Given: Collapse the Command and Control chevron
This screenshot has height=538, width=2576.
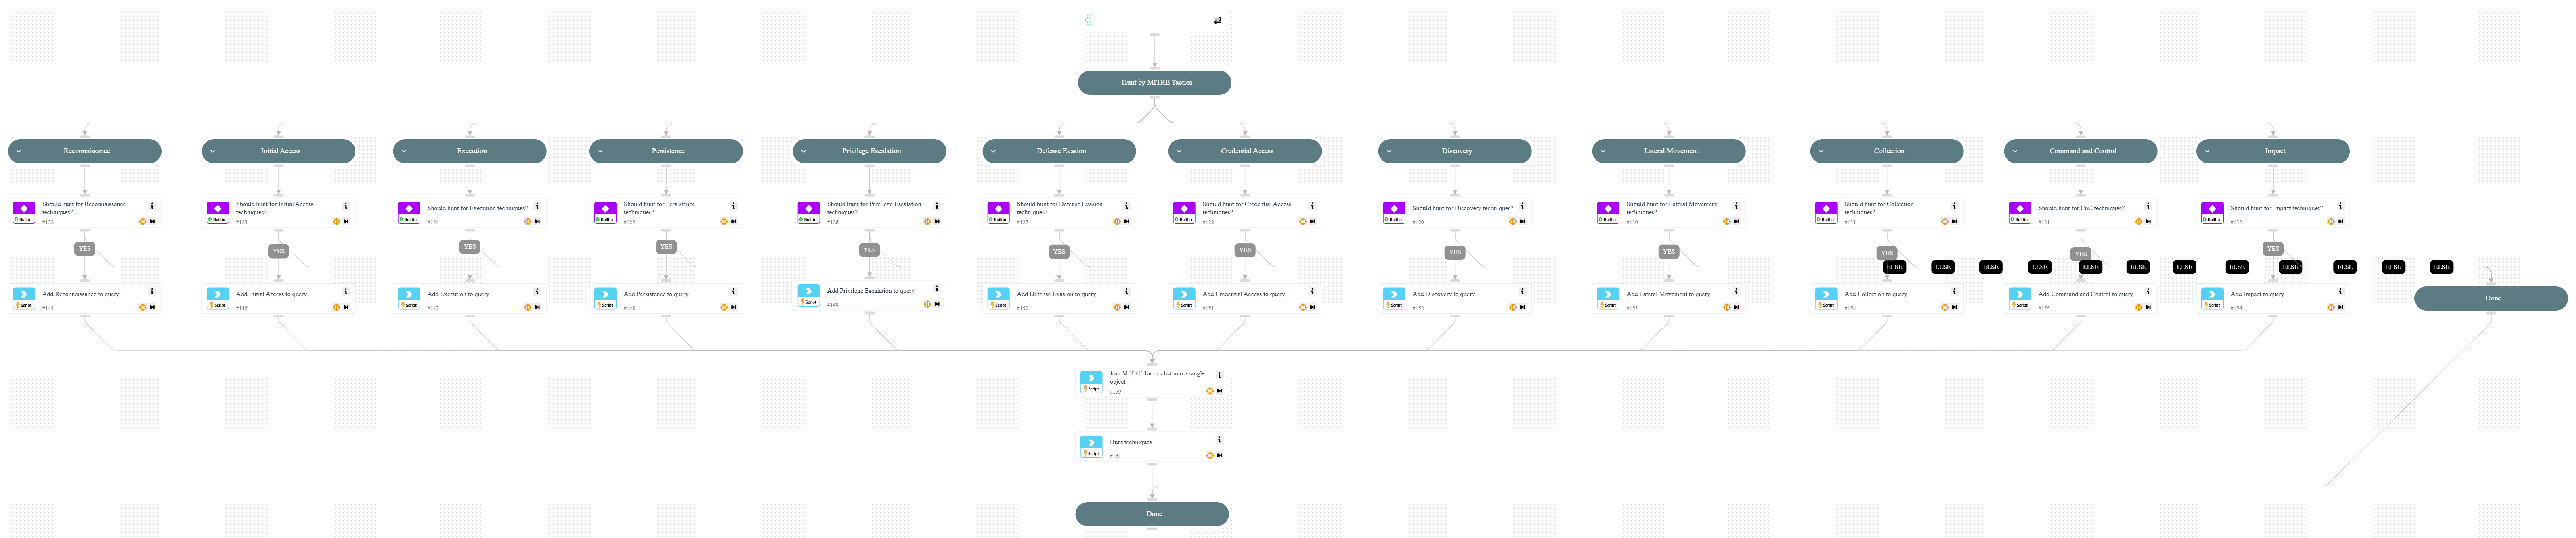Looking at the screenshot, I should click(x=2015, y=152).
